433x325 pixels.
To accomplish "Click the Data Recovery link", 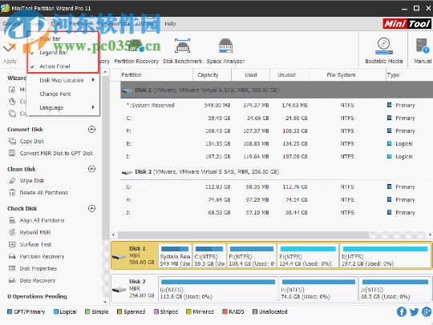I will pyautogui.click(x=38, y=280).
